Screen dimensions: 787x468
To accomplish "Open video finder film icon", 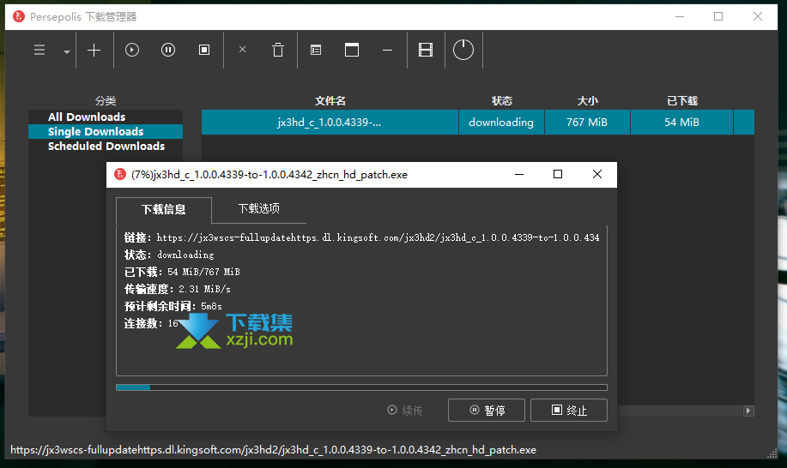I will click(426, 50).
